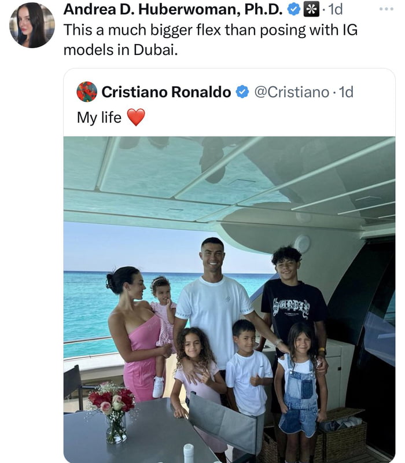Click Cristiano Ronaldo's round profile avatar
Image resolution: width=405 pixels, height=463 pixels.
point(87,91)
